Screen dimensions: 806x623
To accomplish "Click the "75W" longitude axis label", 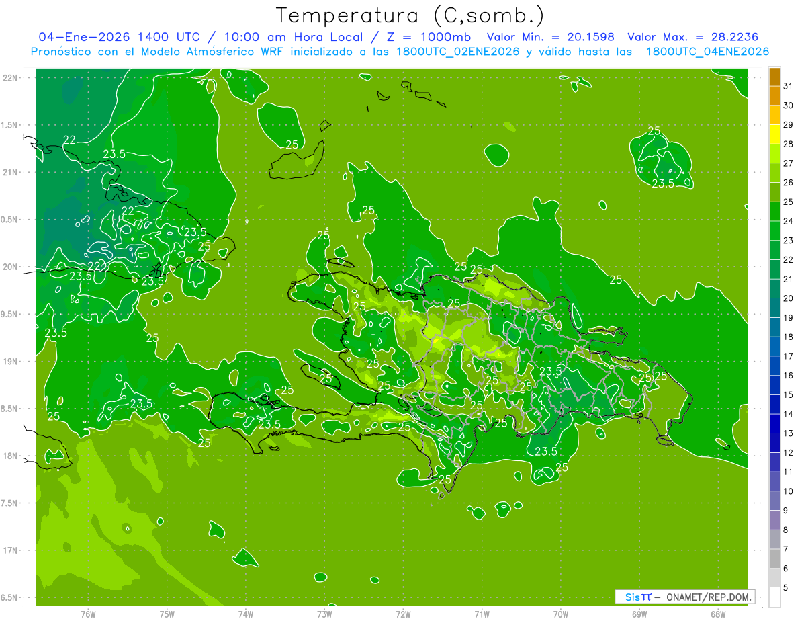I will pyautogui.click(x=167, y=614).
